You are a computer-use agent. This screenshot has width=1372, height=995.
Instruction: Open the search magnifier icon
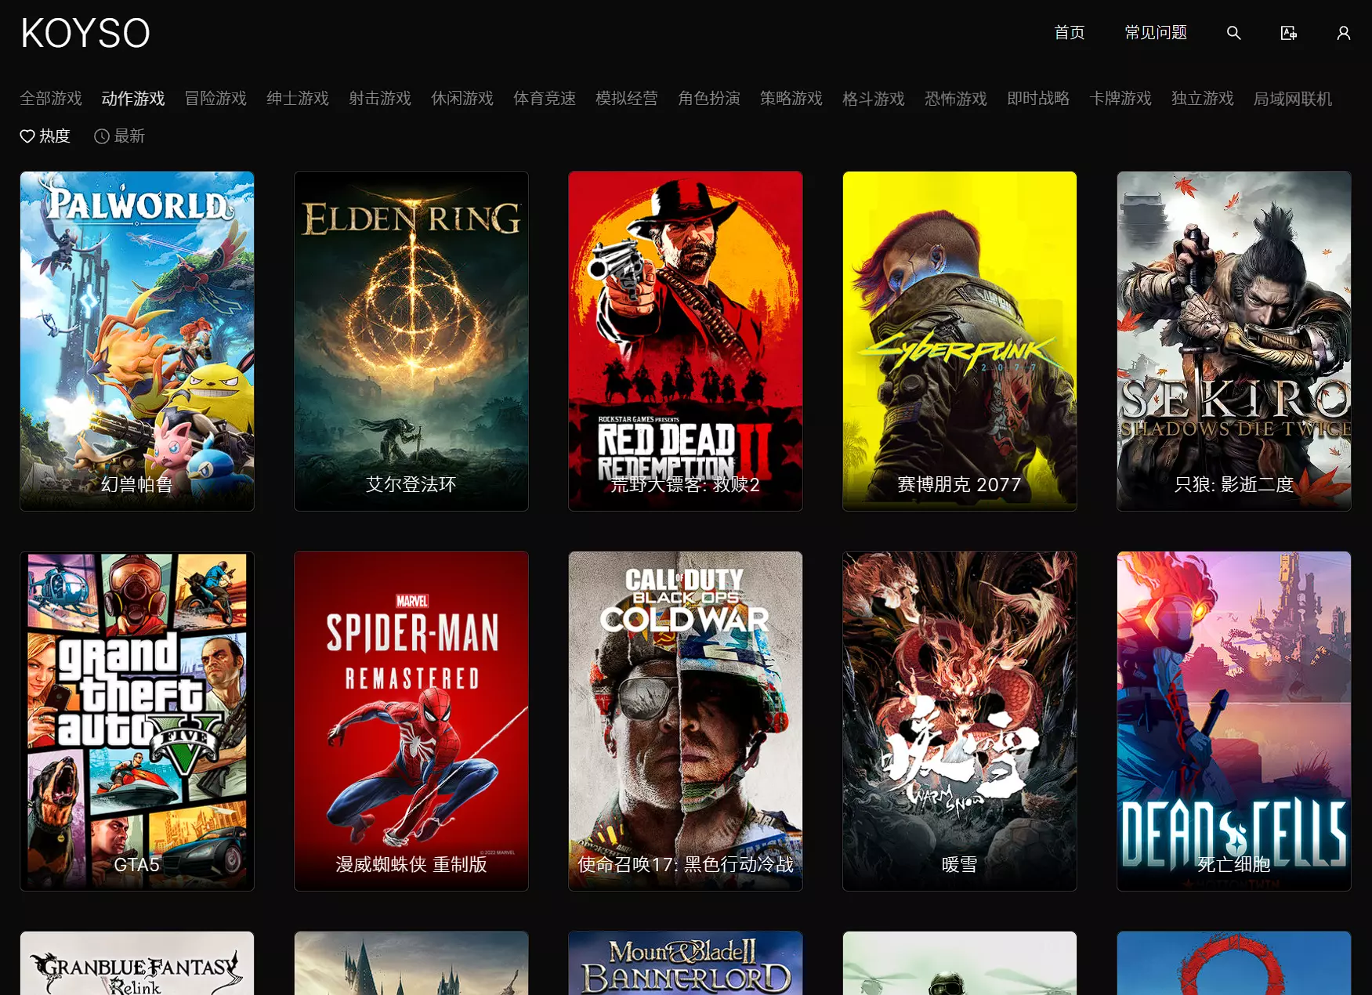[1233, 33]
